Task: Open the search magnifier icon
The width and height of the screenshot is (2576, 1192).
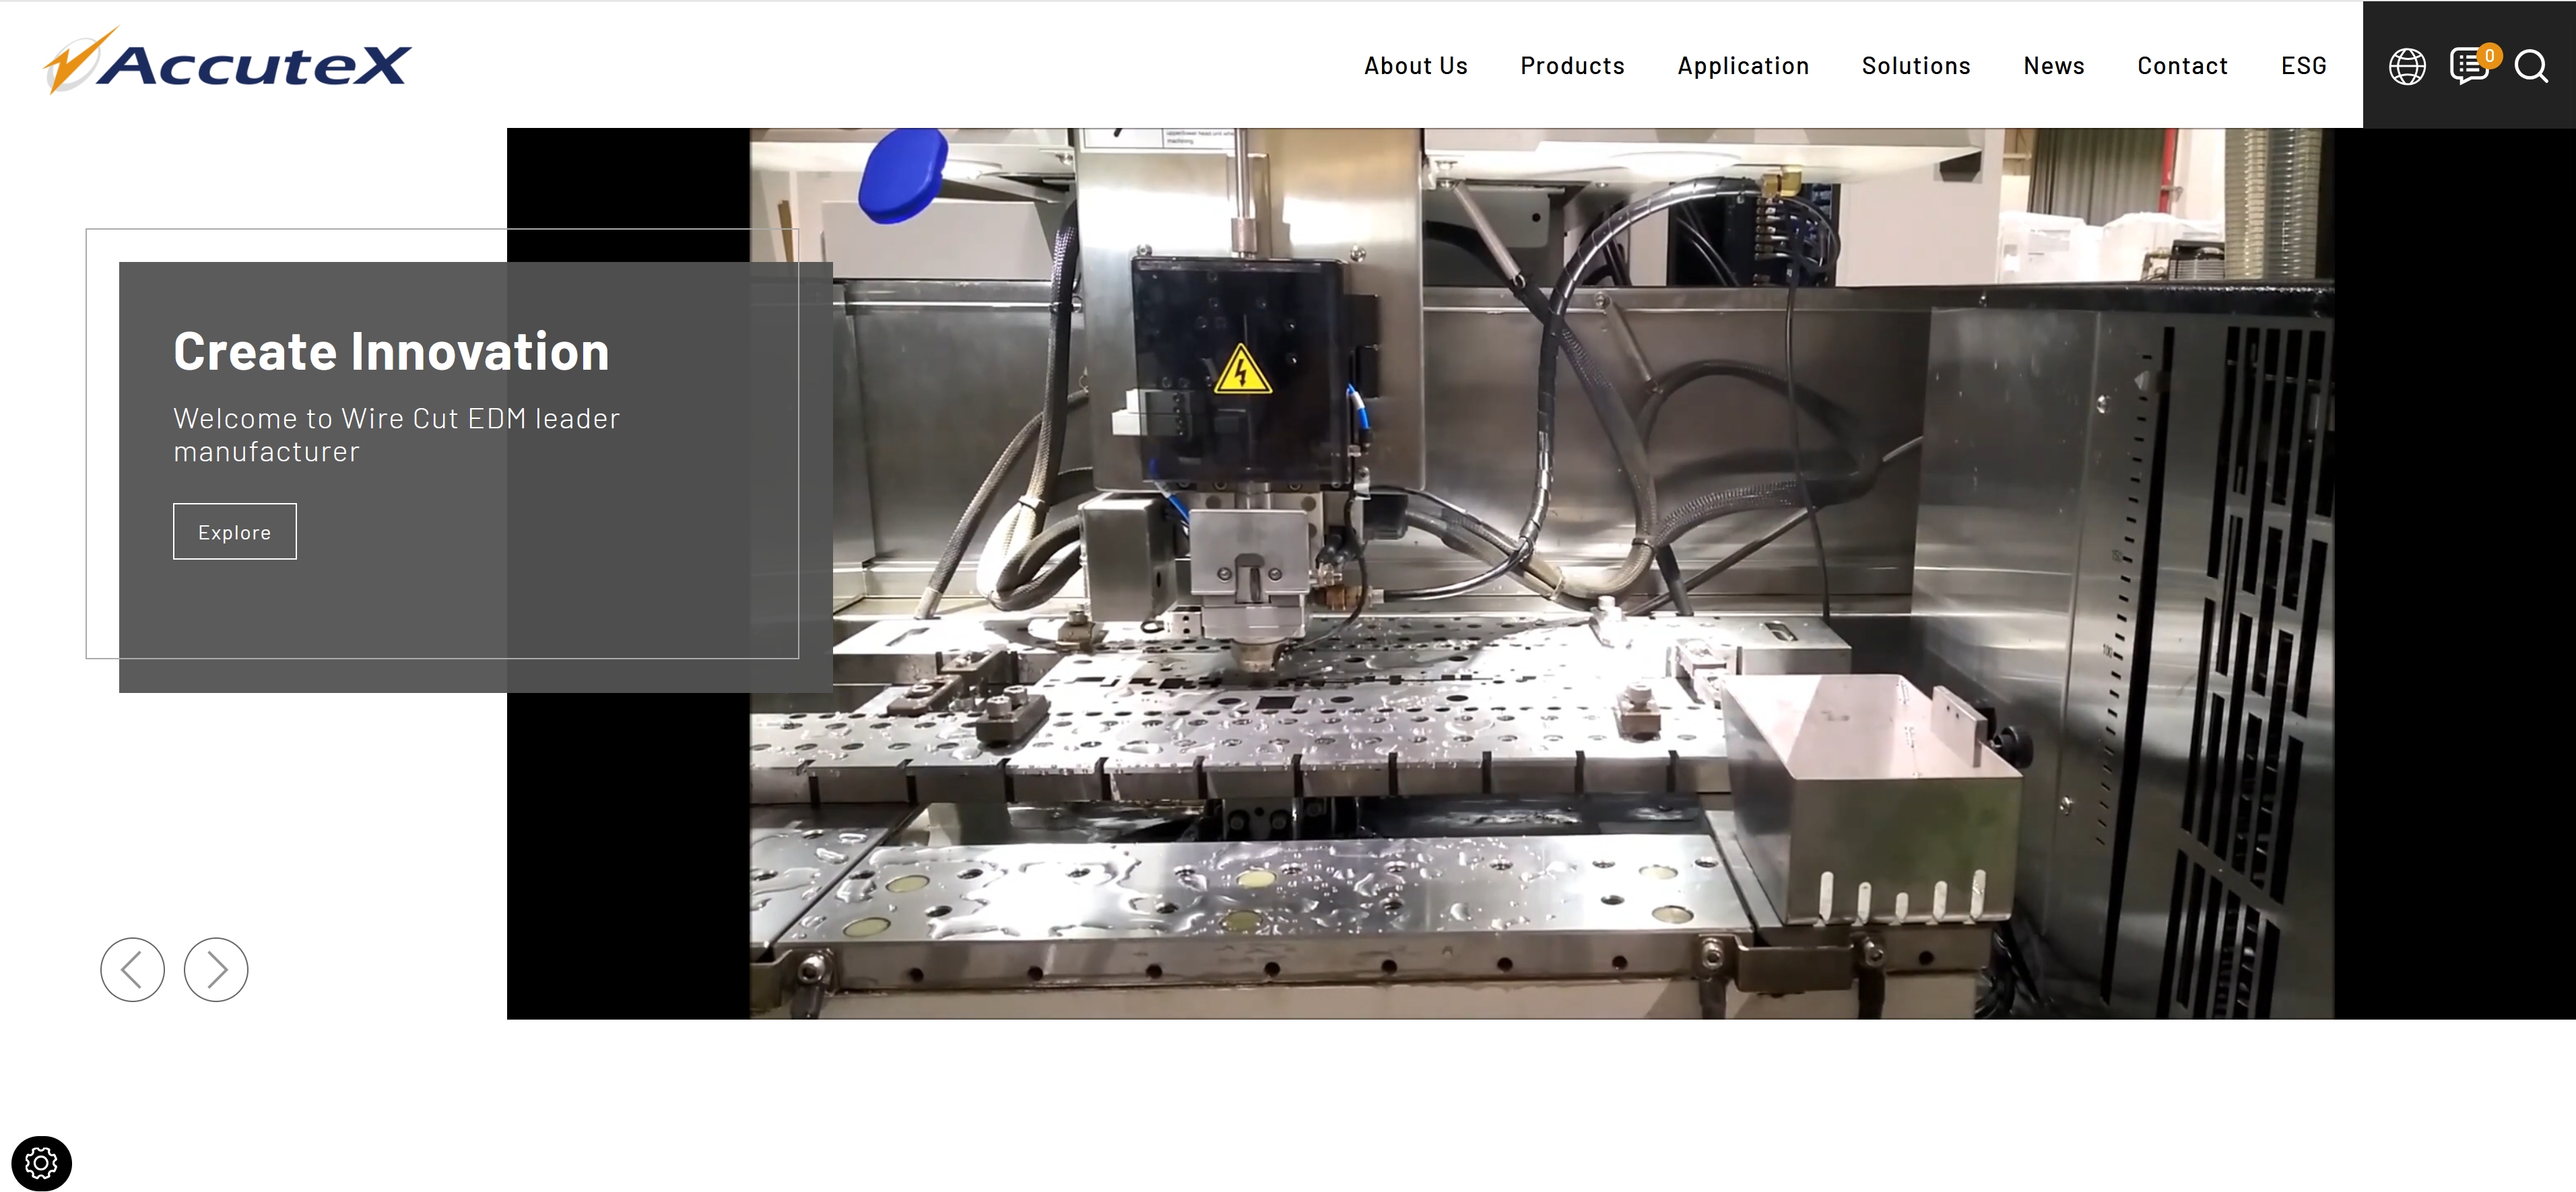Action: click(x=2531, y=67)
